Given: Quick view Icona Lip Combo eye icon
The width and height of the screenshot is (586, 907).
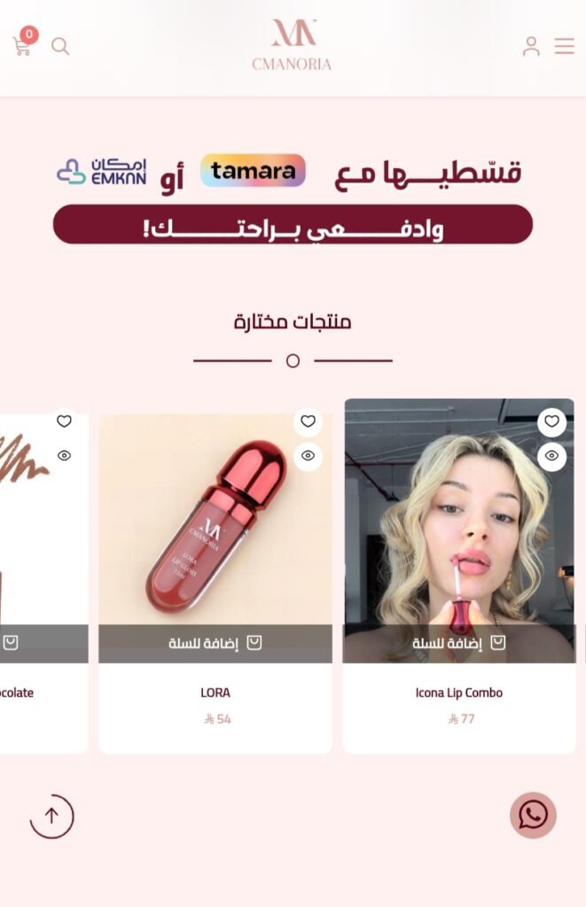Looking at the screenshot, I should point(551,456).
